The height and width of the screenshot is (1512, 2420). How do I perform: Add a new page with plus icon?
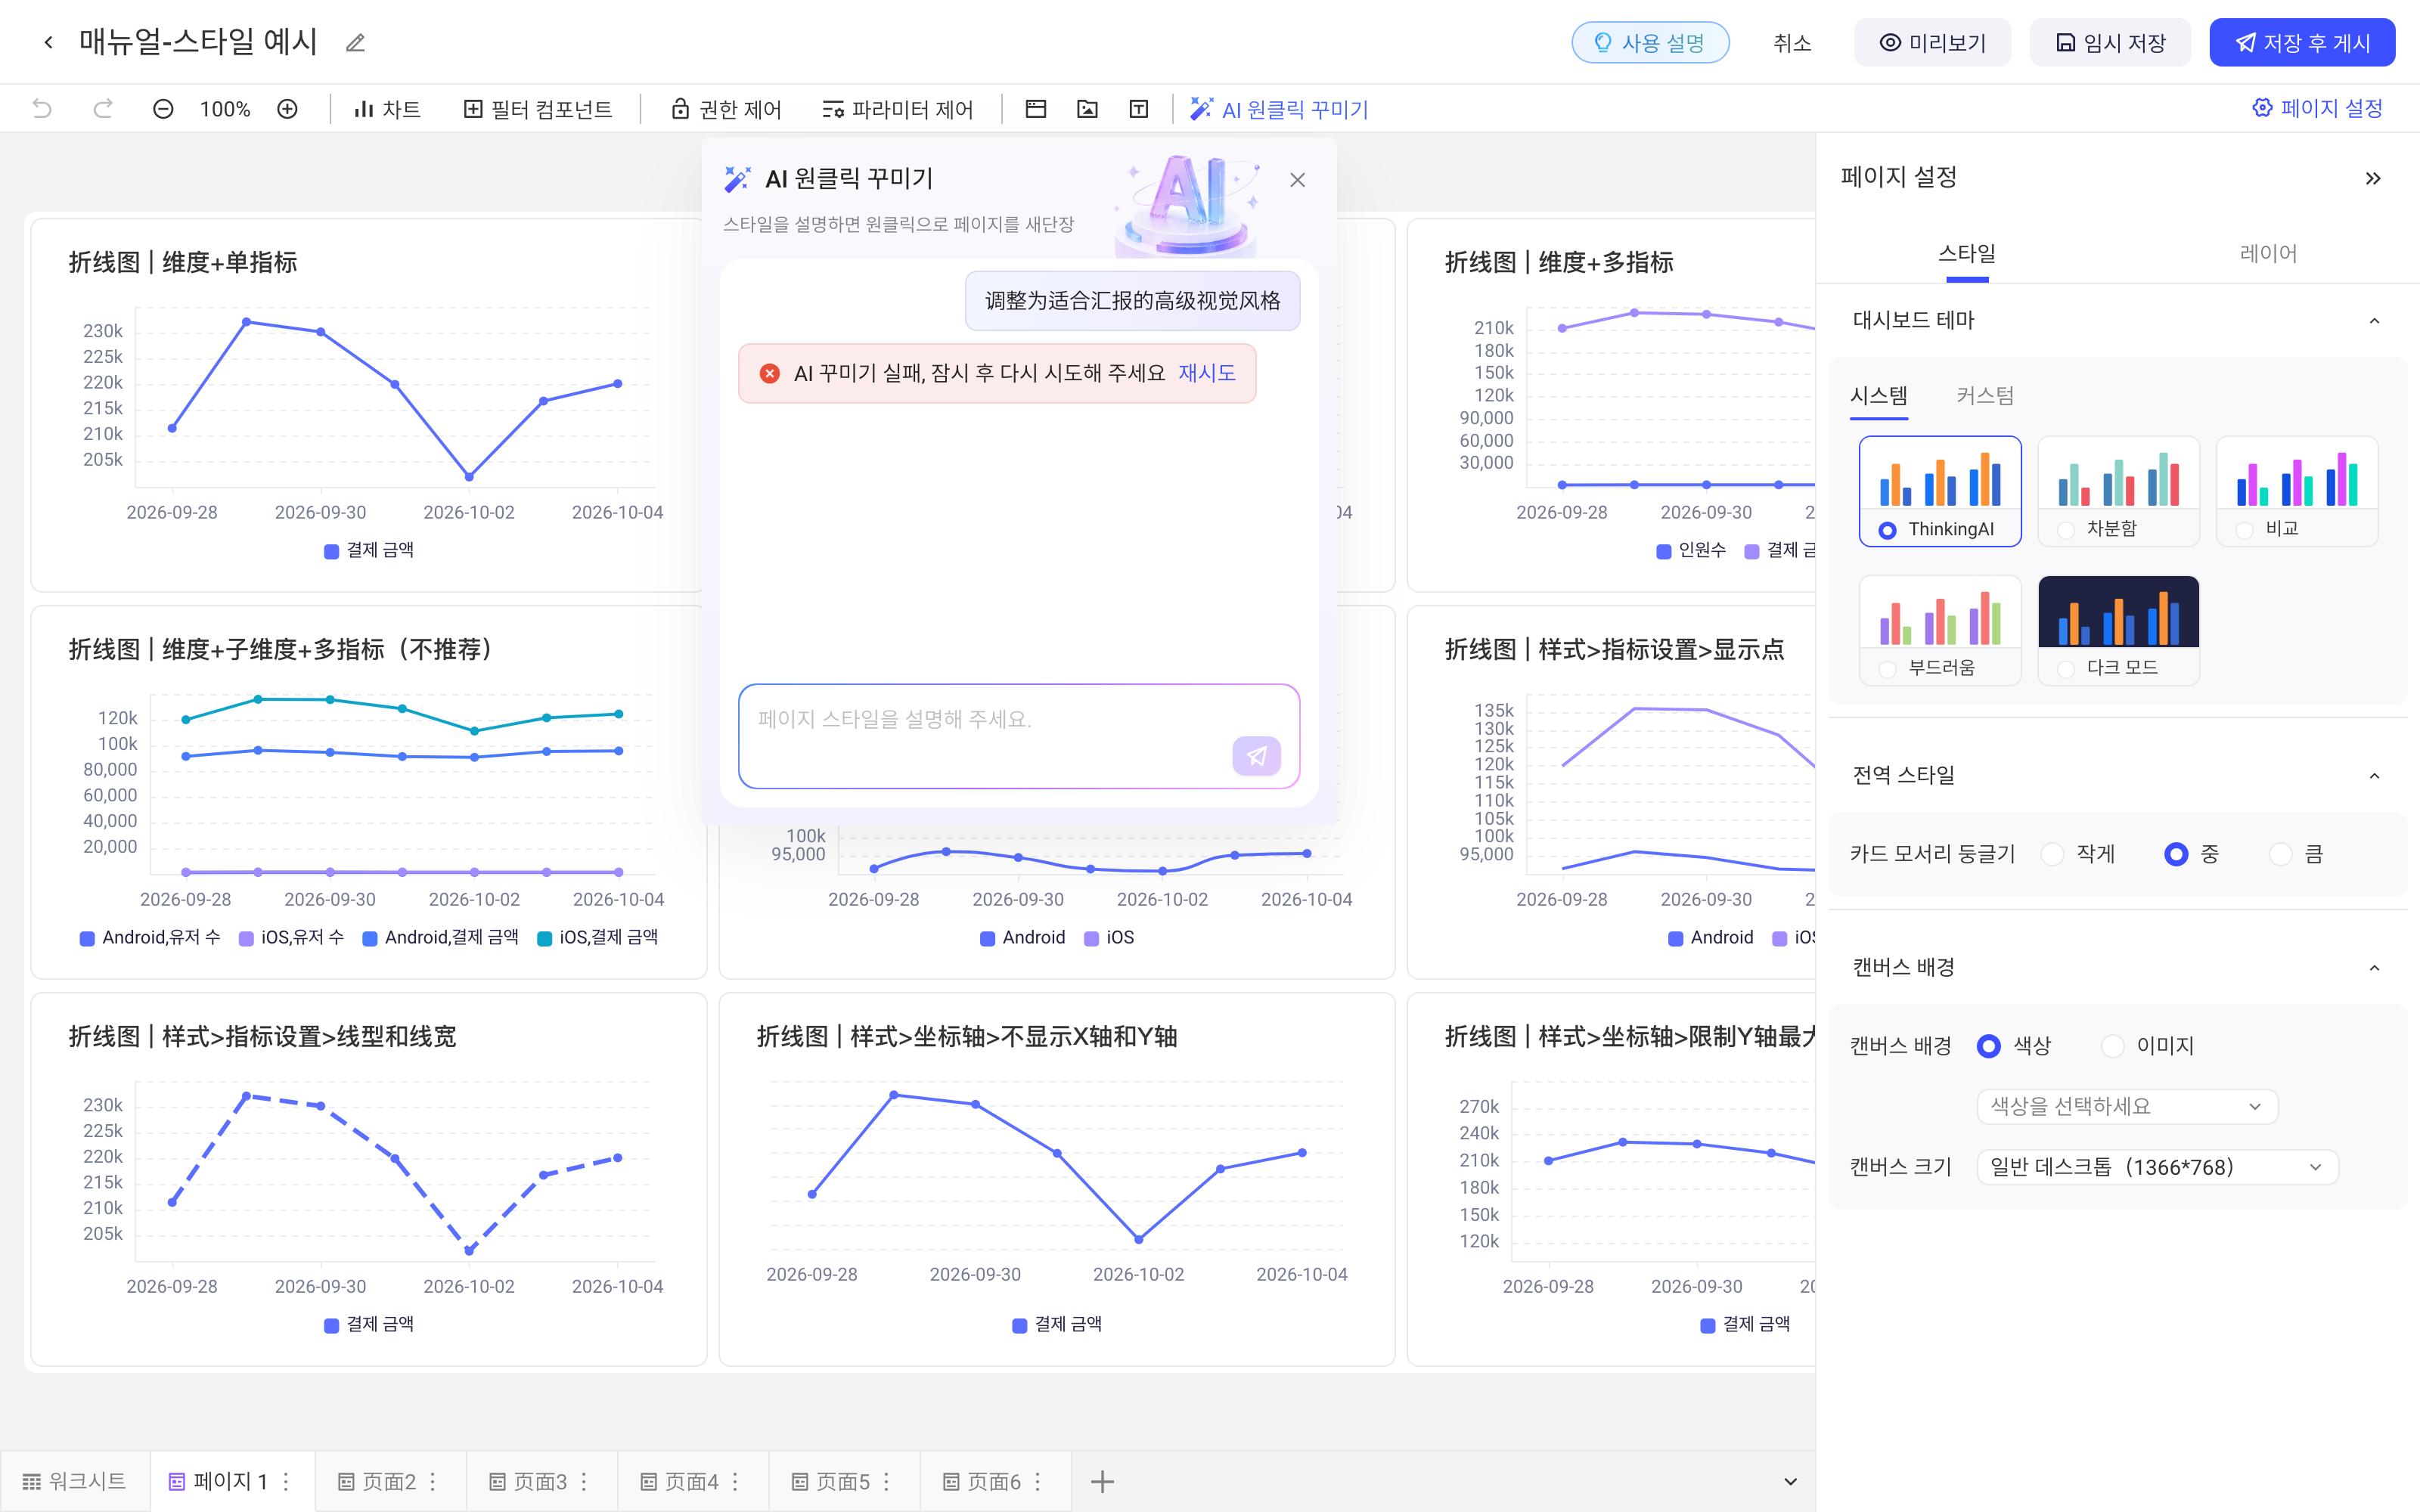[1102, 1481]
